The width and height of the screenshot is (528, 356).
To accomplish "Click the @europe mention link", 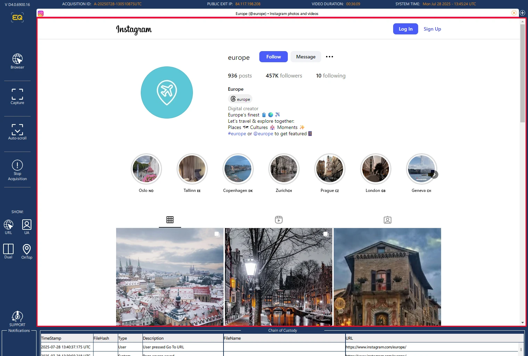I will (263, 133).
